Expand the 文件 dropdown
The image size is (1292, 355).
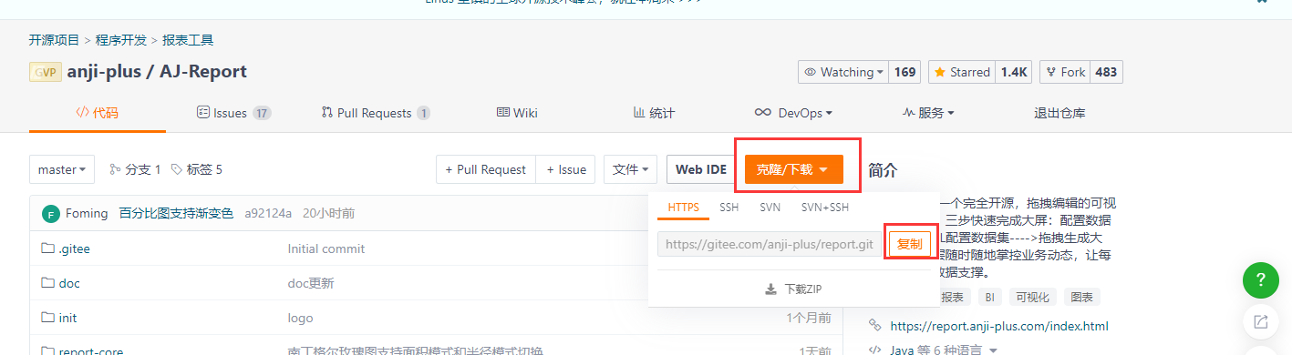tap(630, 169)
